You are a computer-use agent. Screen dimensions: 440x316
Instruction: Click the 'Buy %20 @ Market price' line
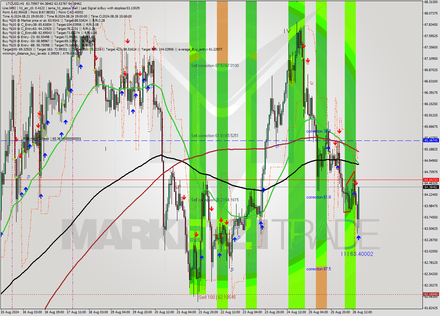[54, 20]
